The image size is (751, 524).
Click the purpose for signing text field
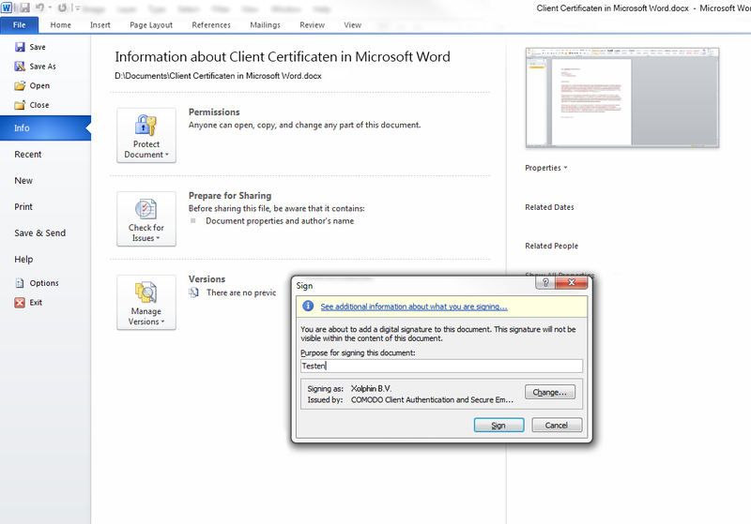click(440, 367)
